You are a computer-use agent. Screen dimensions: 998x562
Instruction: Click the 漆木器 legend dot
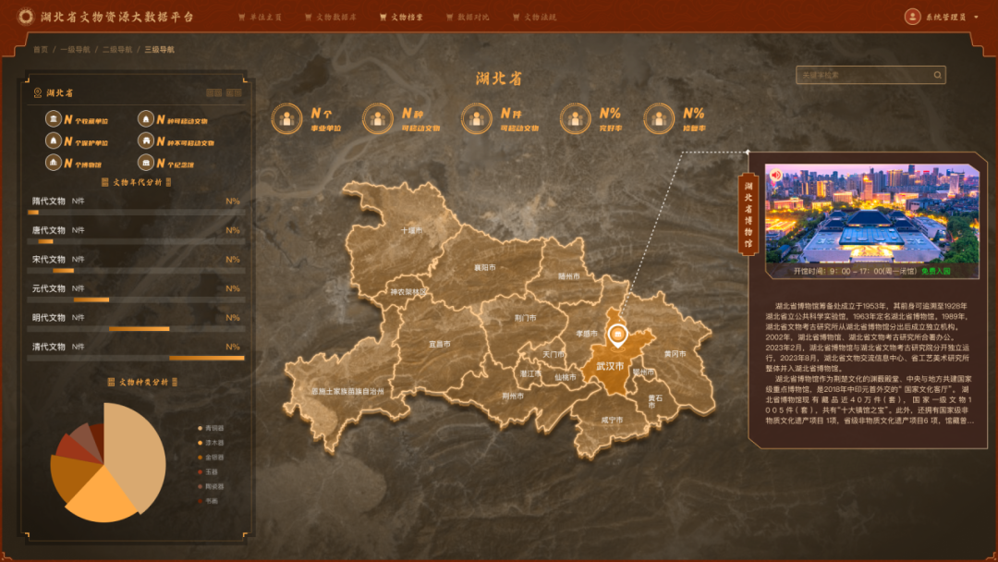click(x=200, y=443)
